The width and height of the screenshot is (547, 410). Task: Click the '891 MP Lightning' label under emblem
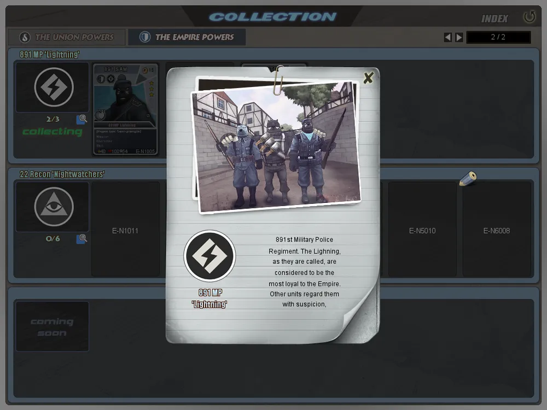(210, 298)
